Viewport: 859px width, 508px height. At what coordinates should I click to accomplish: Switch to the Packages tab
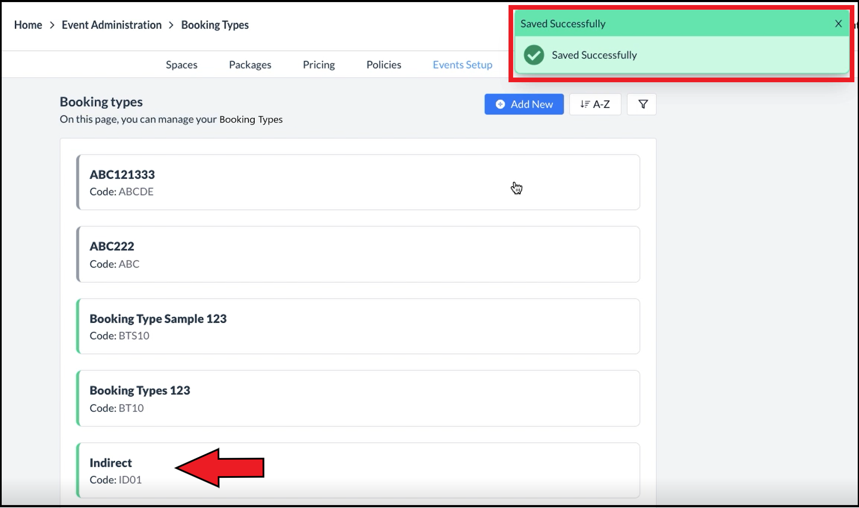tap(250, 65)
